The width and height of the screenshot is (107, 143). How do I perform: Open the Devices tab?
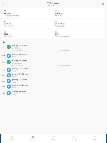tap(33, 138)
